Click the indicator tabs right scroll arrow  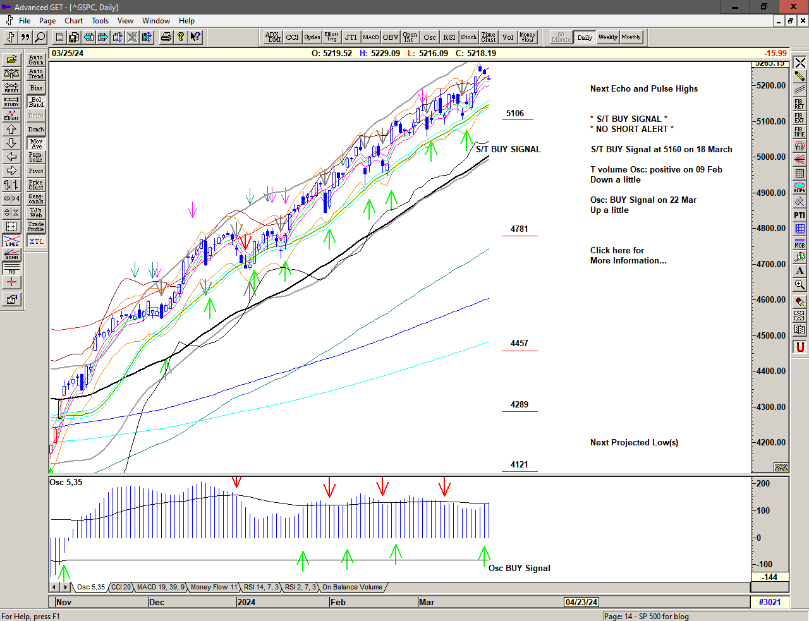point(65,587)
